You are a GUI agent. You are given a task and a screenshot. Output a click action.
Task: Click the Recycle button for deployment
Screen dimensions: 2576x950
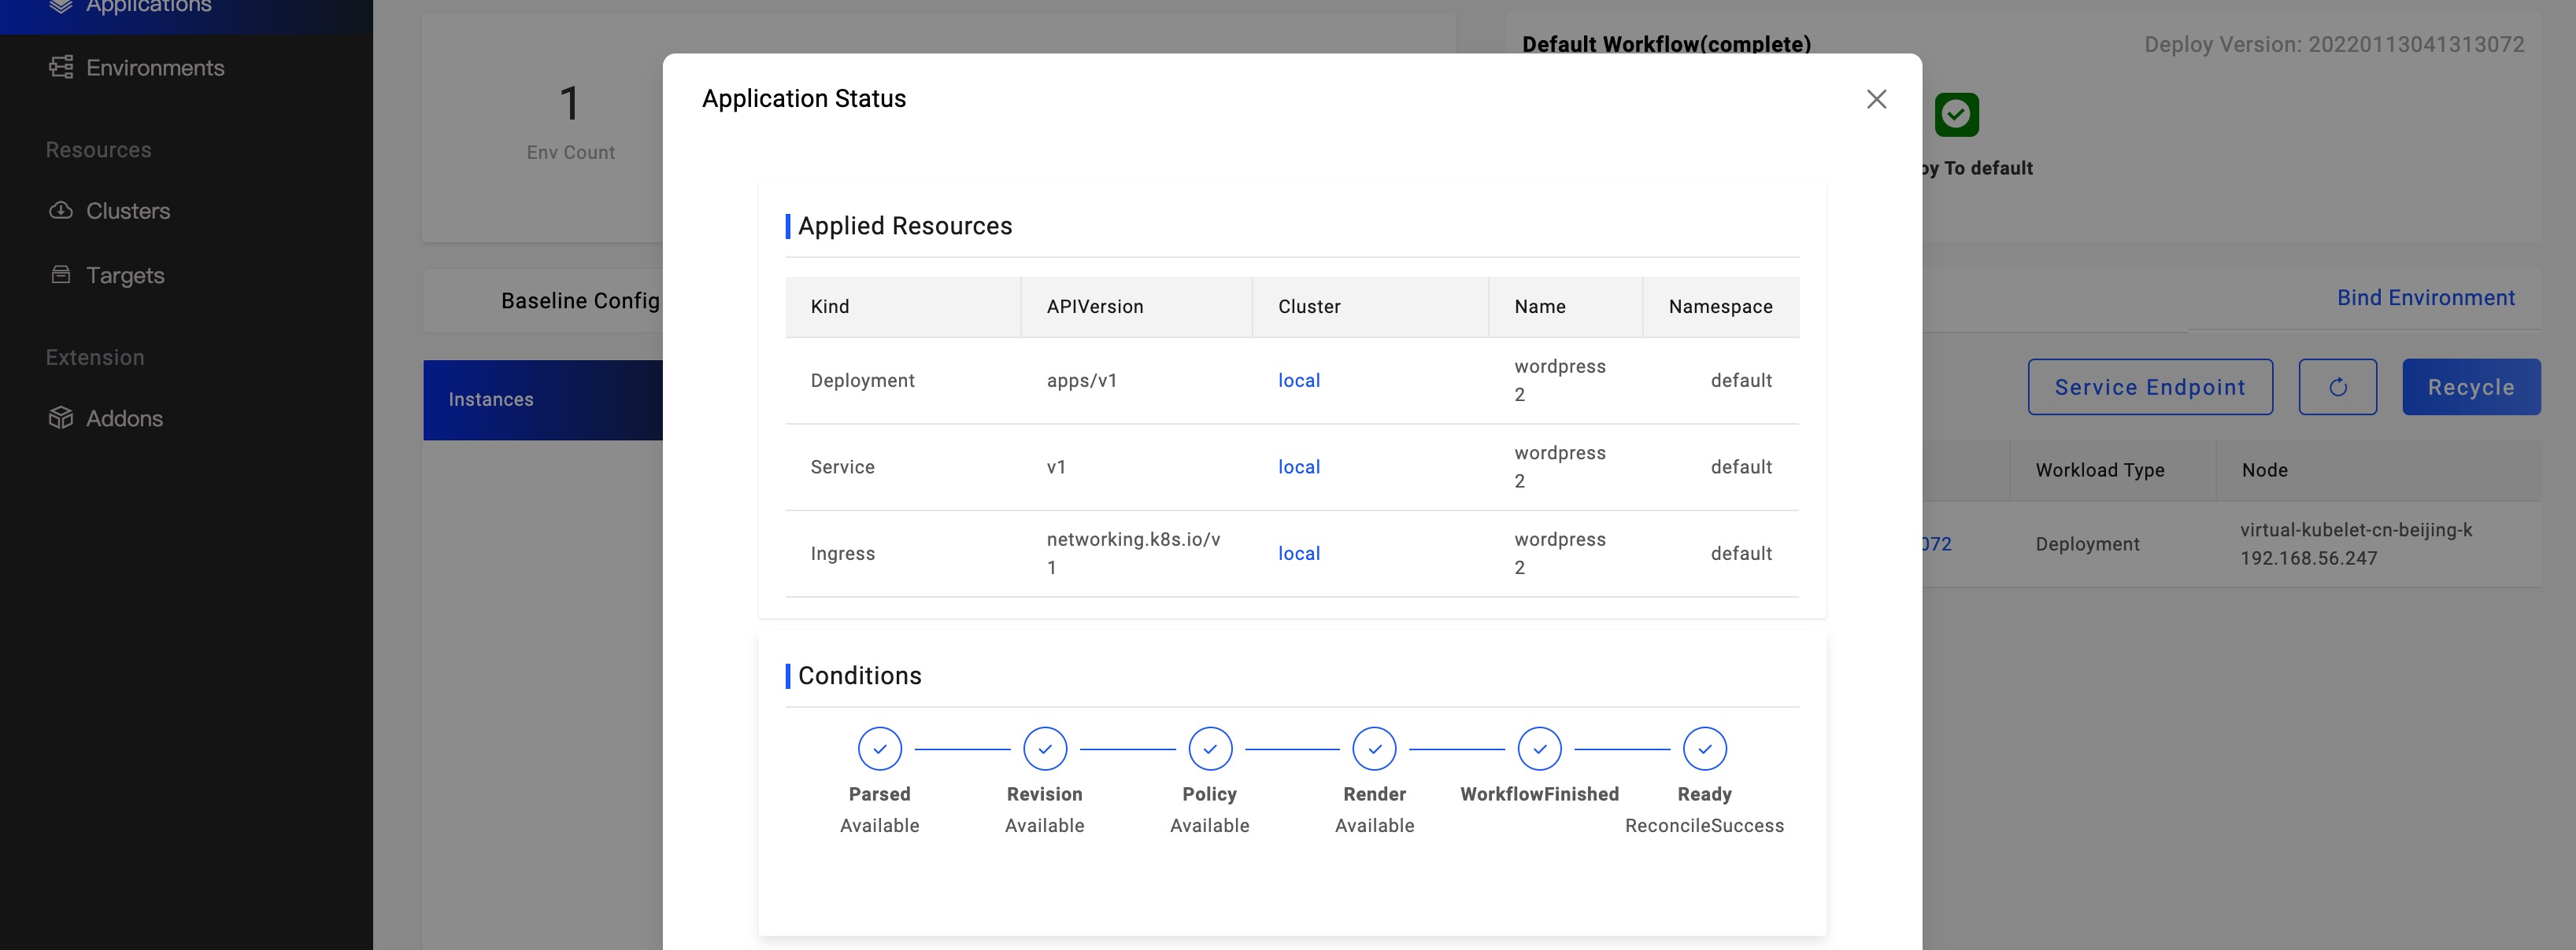(2471, 385)
